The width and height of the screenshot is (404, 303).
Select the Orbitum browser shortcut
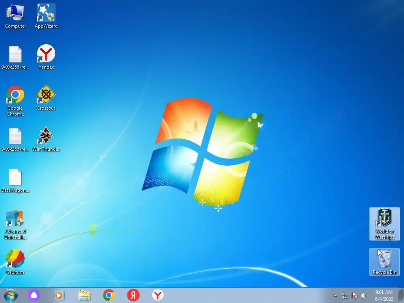click(15, 262)
